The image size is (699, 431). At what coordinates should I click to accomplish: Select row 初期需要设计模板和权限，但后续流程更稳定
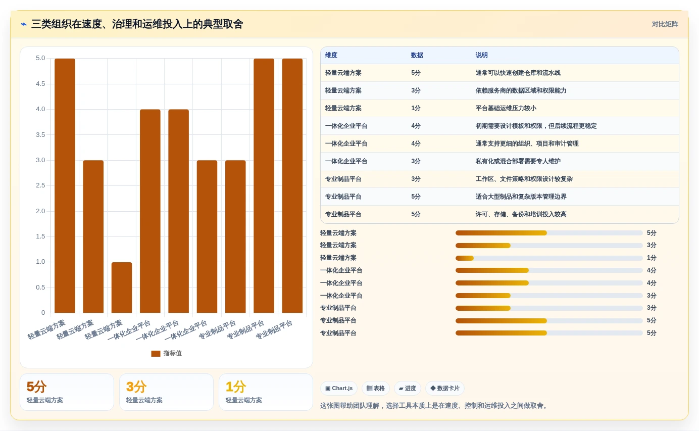(x=500, y=126)
